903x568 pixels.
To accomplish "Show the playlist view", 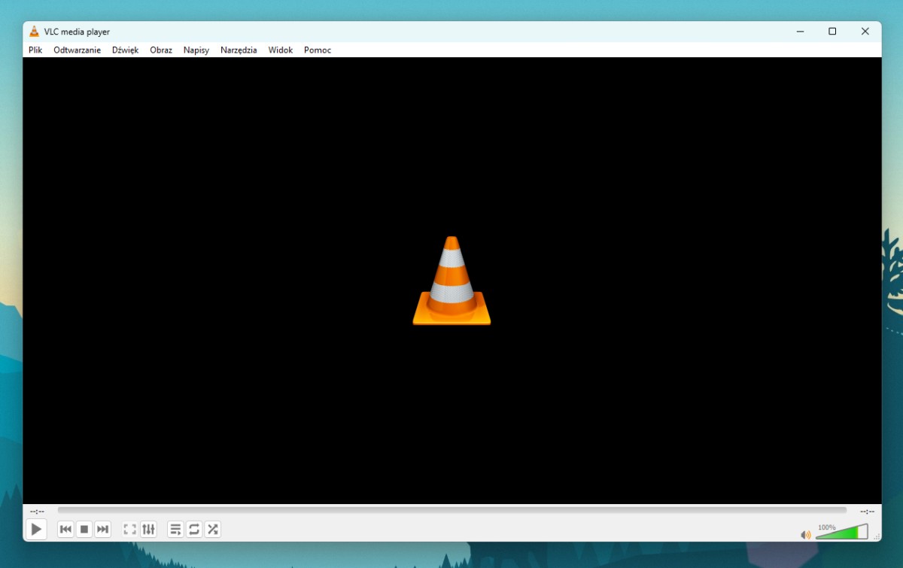I will coord(175,529).
